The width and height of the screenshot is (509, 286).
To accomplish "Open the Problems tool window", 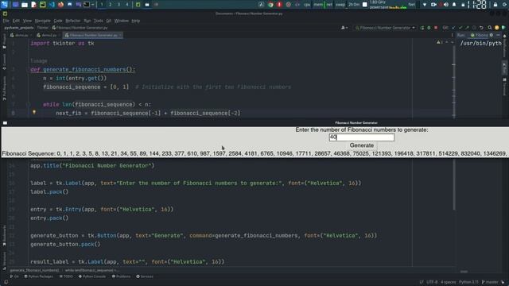I will click(121, 276).
